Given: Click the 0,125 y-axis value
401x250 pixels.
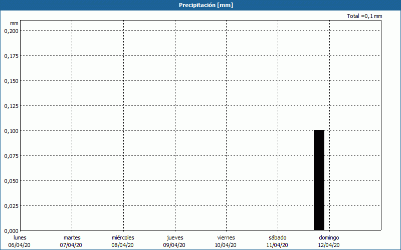Looking at the screenshot, I should [x=12, y=106].
